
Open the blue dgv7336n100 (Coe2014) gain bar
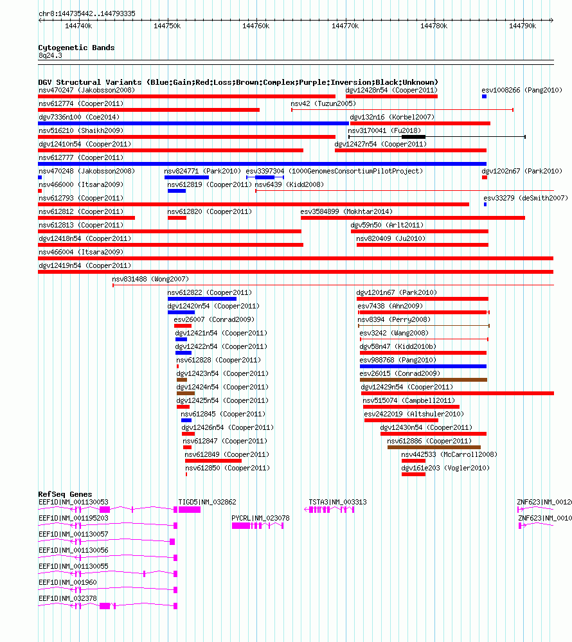(x=193, y=123)
